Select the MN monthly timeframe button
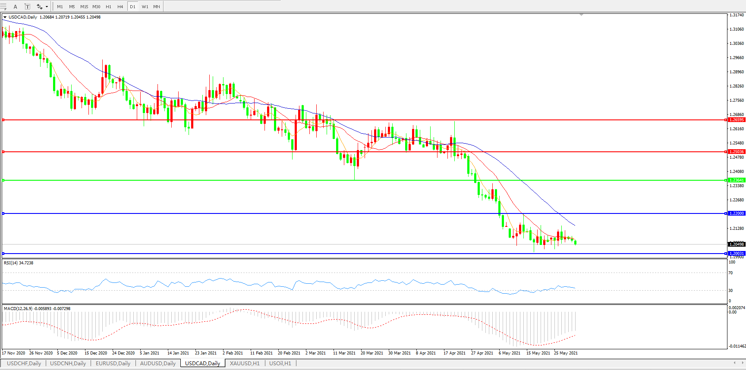 [x=157, y=6]
